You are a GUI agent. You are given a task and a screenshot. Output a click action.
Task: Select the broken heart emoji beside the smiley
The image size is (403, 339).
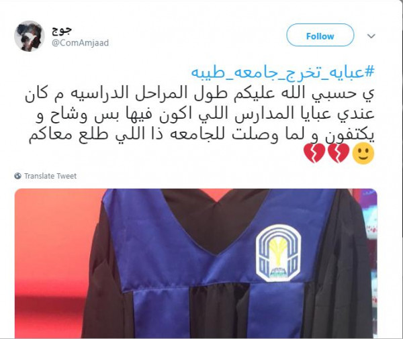(x=339, y=153)
